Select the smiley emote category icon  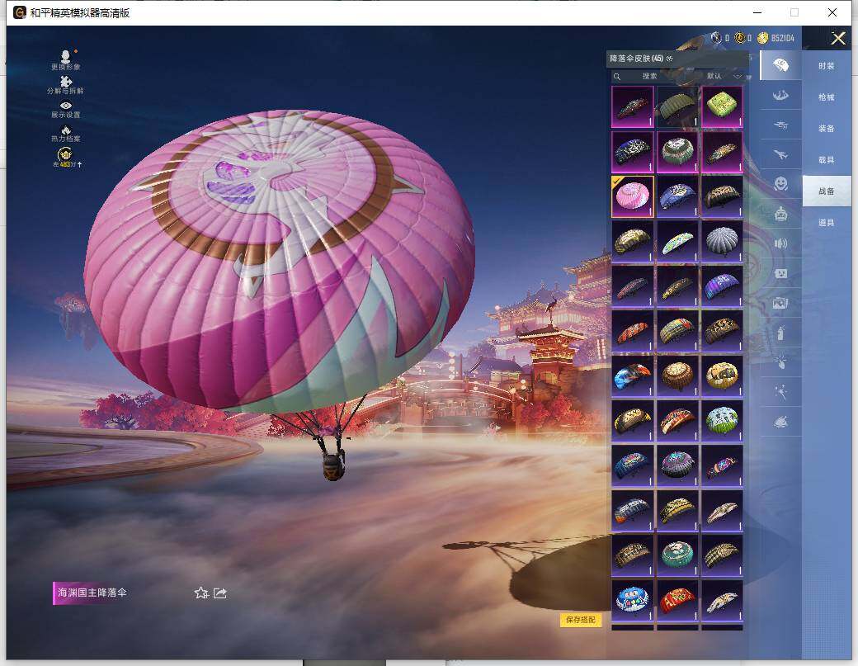(780, 183)
